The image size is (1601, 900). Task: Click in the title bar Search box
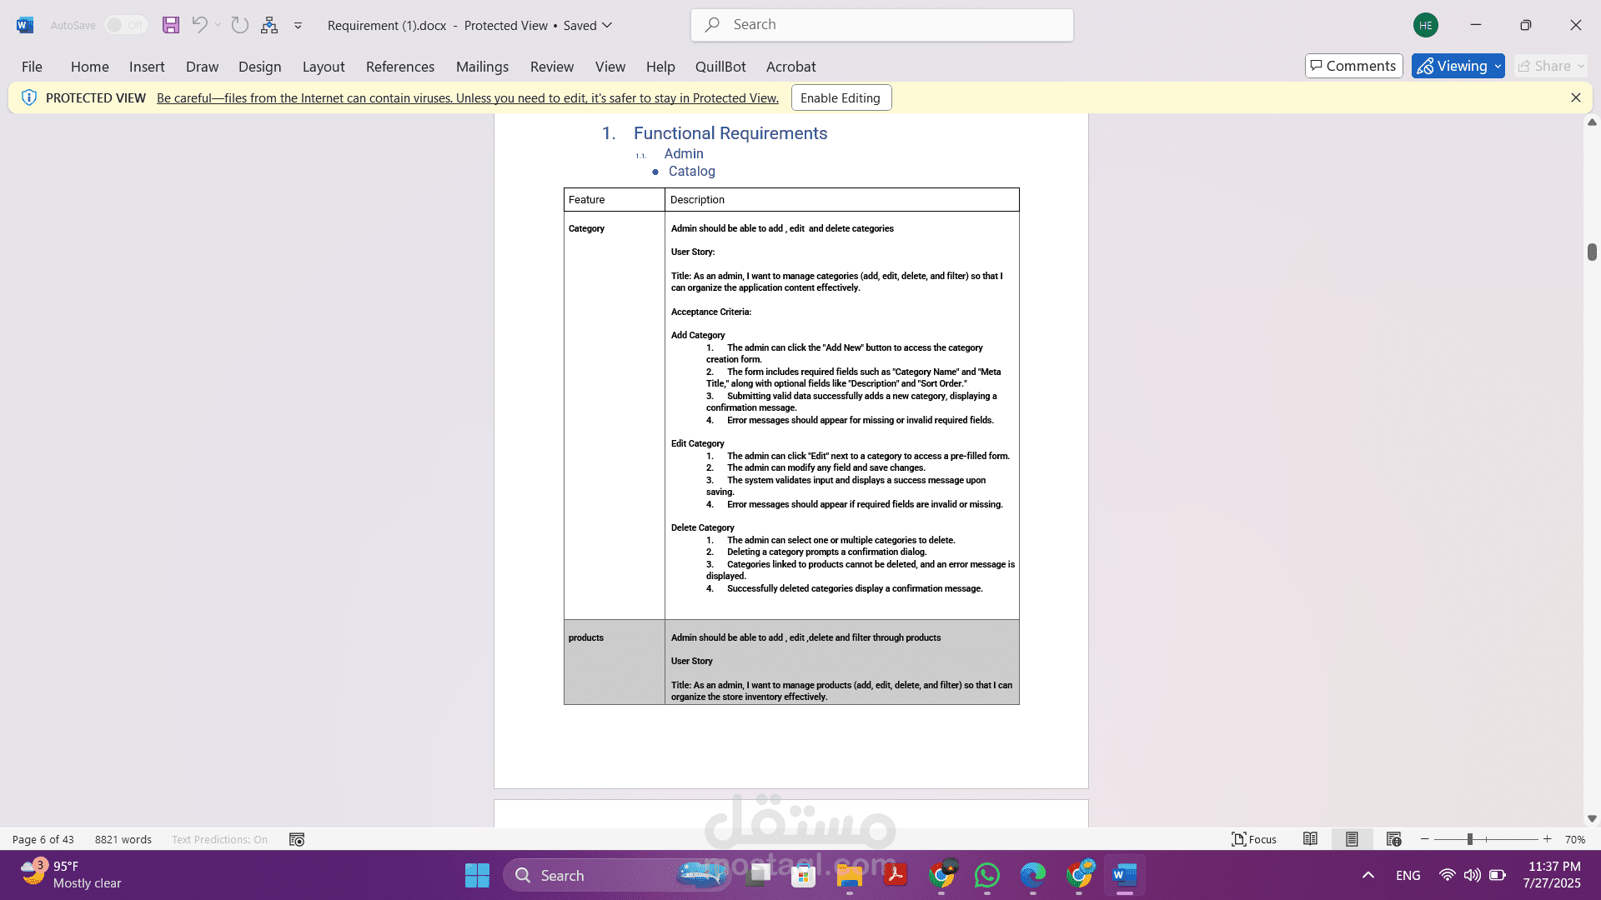pyautogui.click(x=881, y=25)
